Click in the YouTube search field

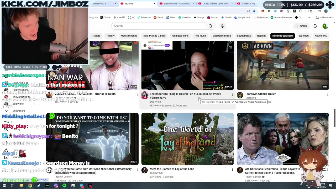[x=158, y=26]
